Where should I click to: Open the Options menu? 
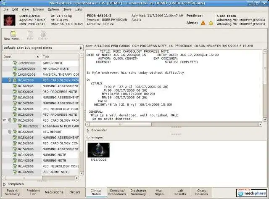click(x=54, y=9)
